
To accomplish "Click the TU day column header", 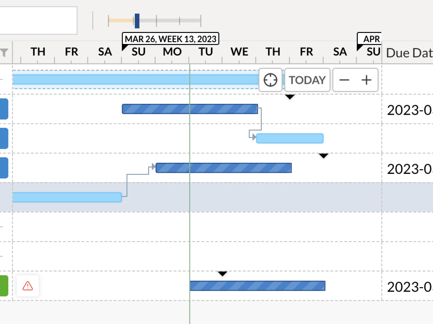I will 206,52.
